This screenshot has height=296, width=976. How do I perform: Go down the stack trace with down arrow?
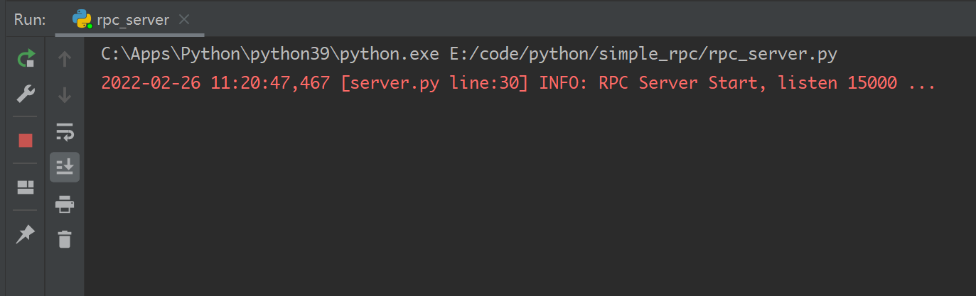[65, 94]
